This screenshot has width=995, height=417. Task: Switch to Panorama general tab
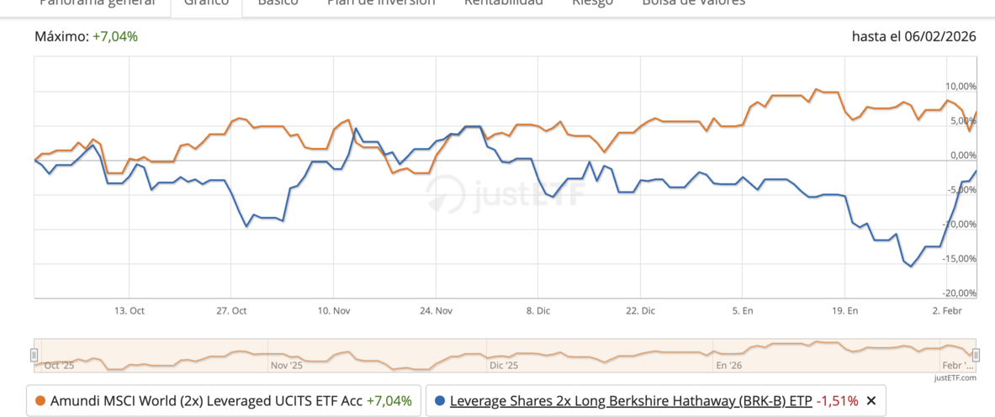click(98, 3)
